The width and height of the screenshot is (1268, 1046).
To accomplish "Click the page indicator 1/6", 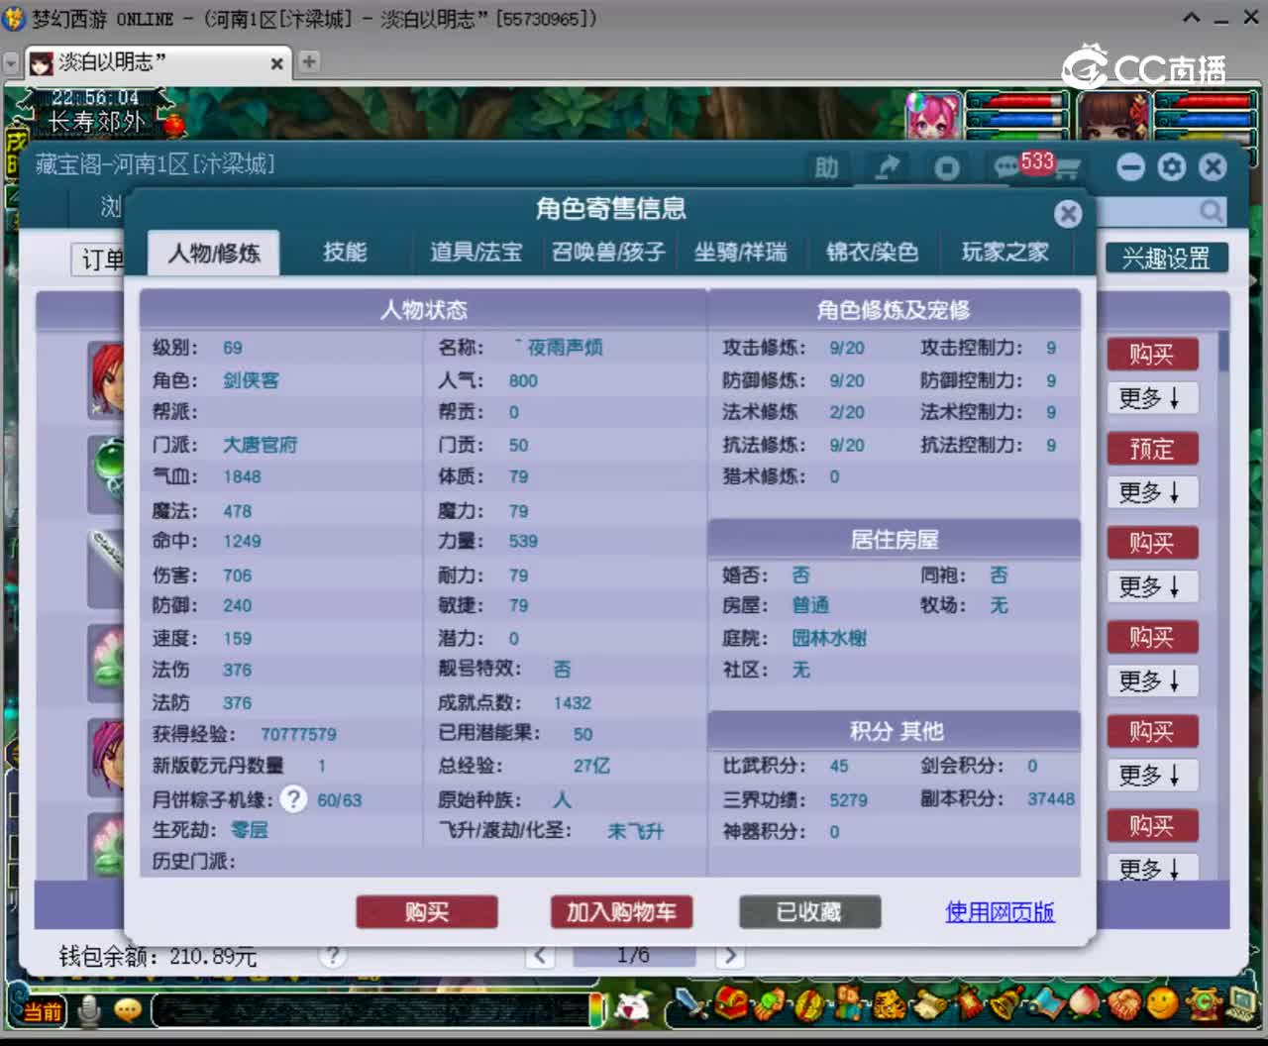I will coord(633,956).
